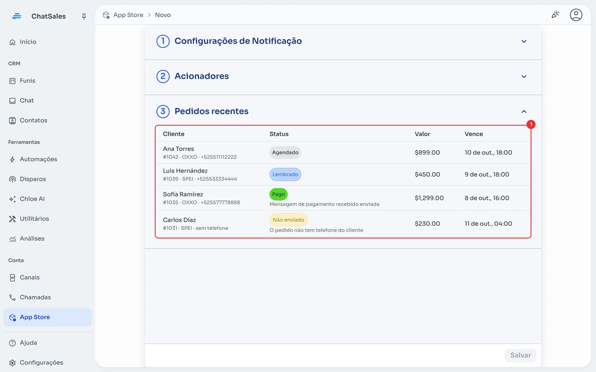Image resolution: width=596 pixels, height=372 pixels.
Task: Expand Configurações de Notificação chevron
Action: click(524, 41)
